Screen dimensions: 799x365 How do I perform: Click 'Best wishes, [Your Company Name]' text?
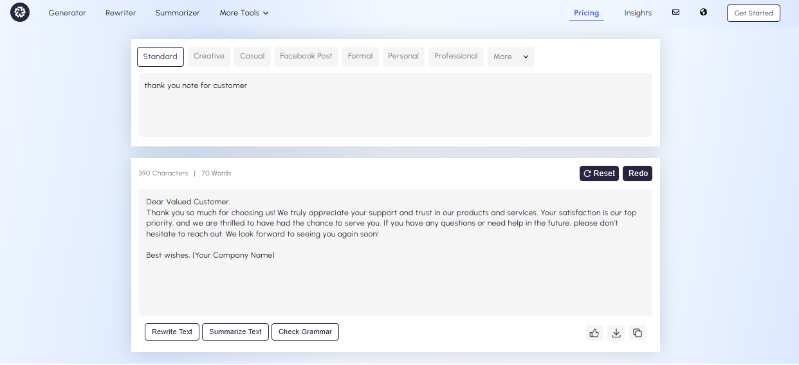210,256
